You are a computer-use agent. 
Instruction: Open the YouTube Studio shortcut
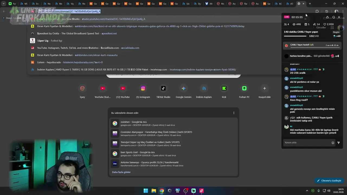[x=102, y=91]
